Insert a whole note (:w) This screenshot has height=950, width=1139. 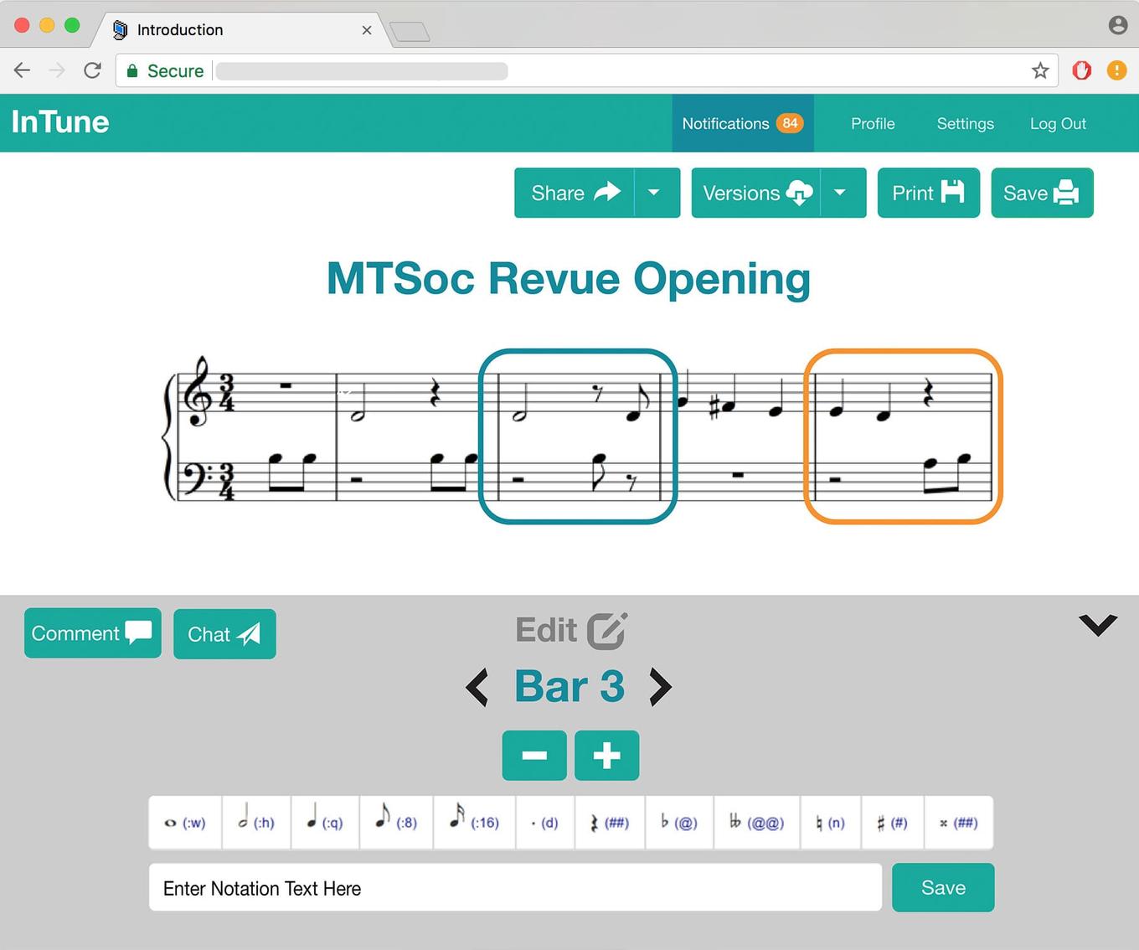click(185, 823)
